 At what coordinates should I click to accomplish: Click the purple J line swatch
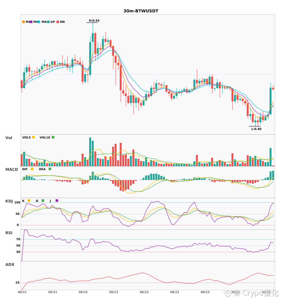[x=57, y=201]
